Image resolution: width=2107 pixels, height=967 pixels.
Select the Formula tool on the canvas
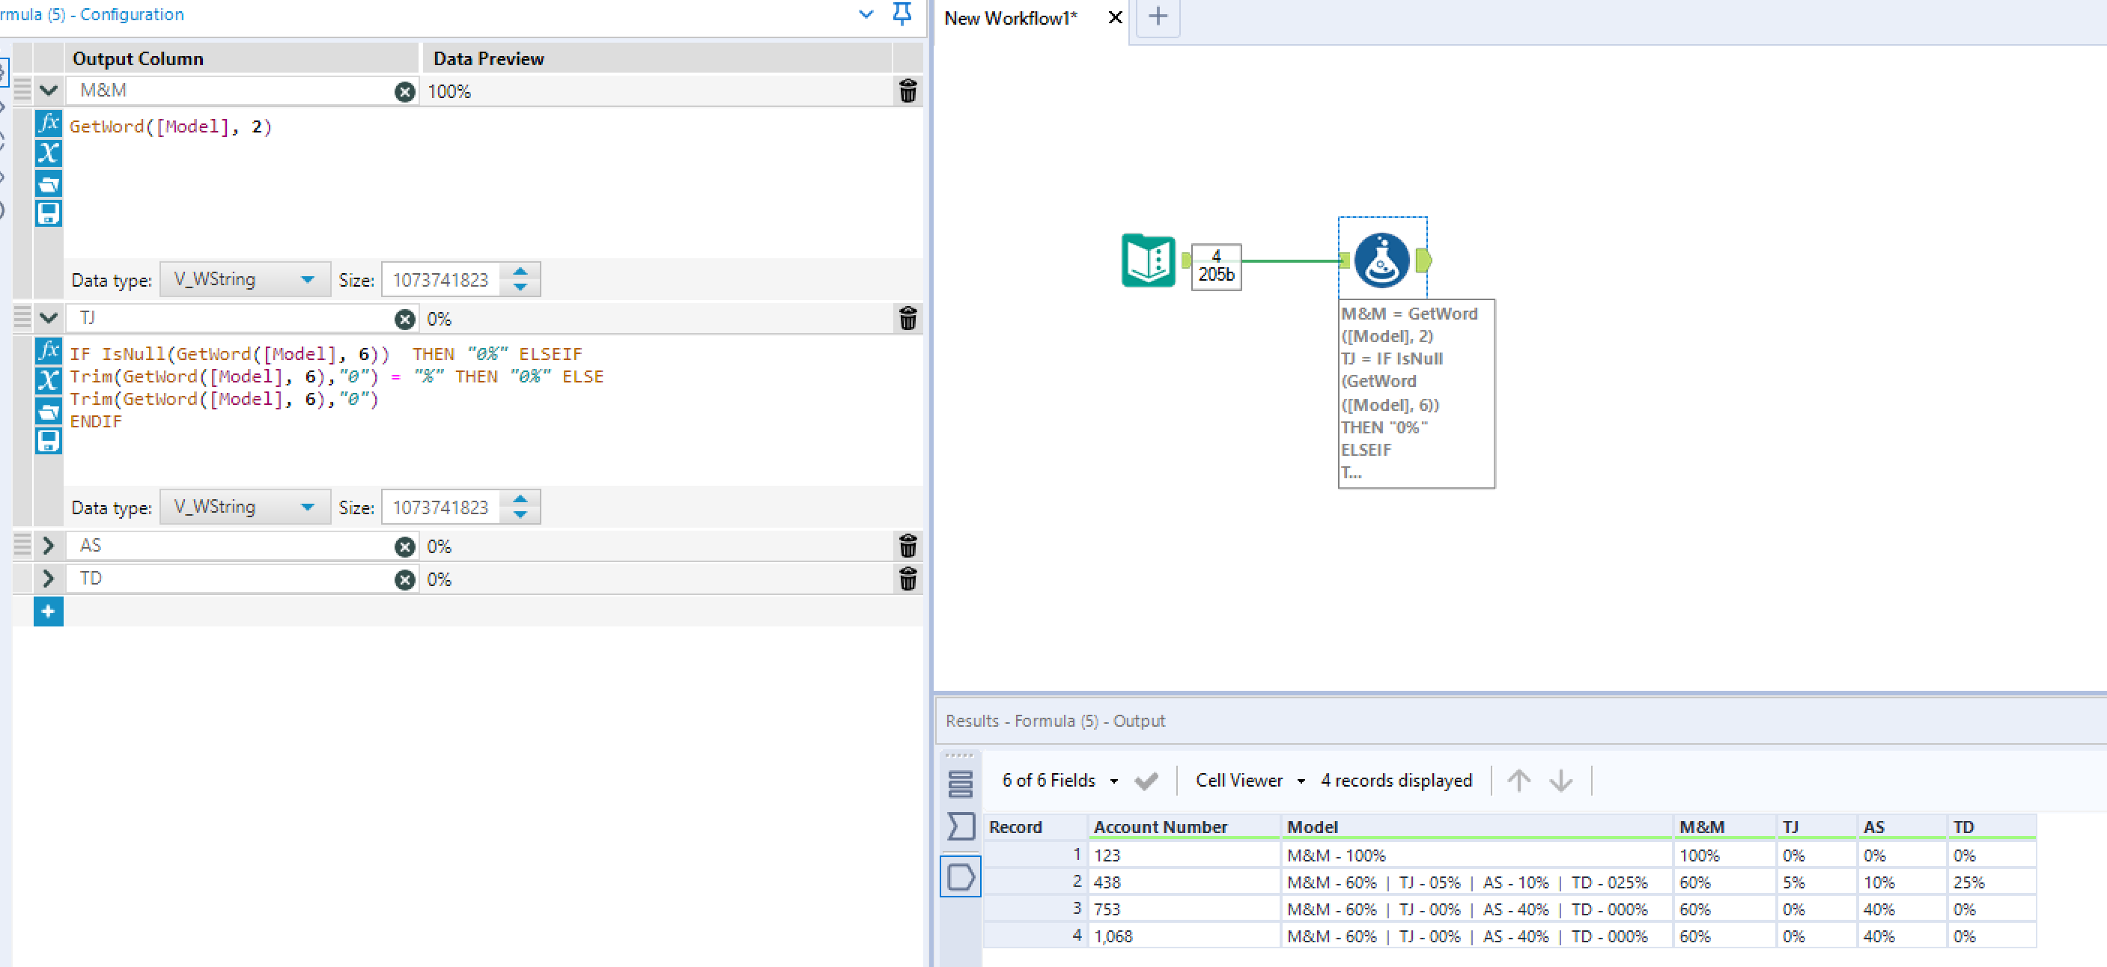tap(1382, 260)
